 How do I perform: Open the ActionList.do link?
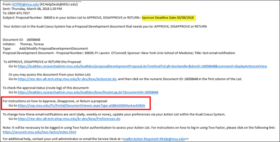(x=67, y=79)
